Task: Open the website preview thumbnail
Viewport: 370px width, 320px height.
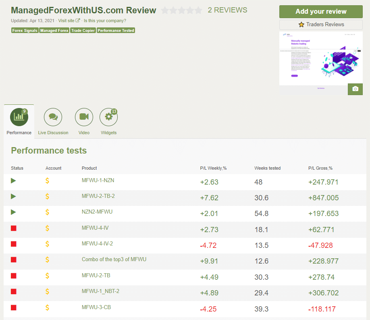Action: (x=321, y=63)
